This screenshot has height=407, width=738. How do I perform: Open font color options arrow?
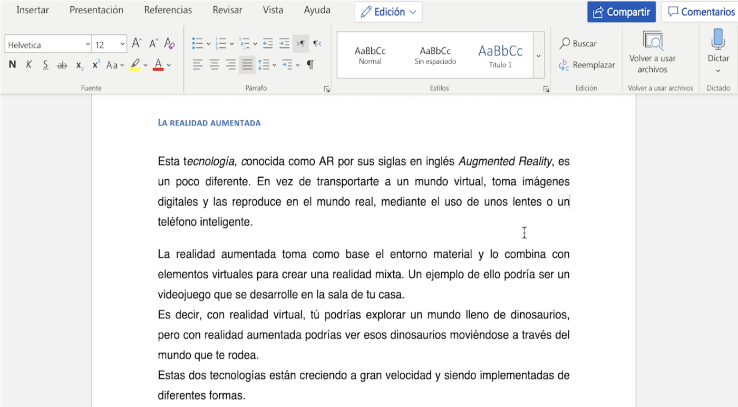(169, 65)
